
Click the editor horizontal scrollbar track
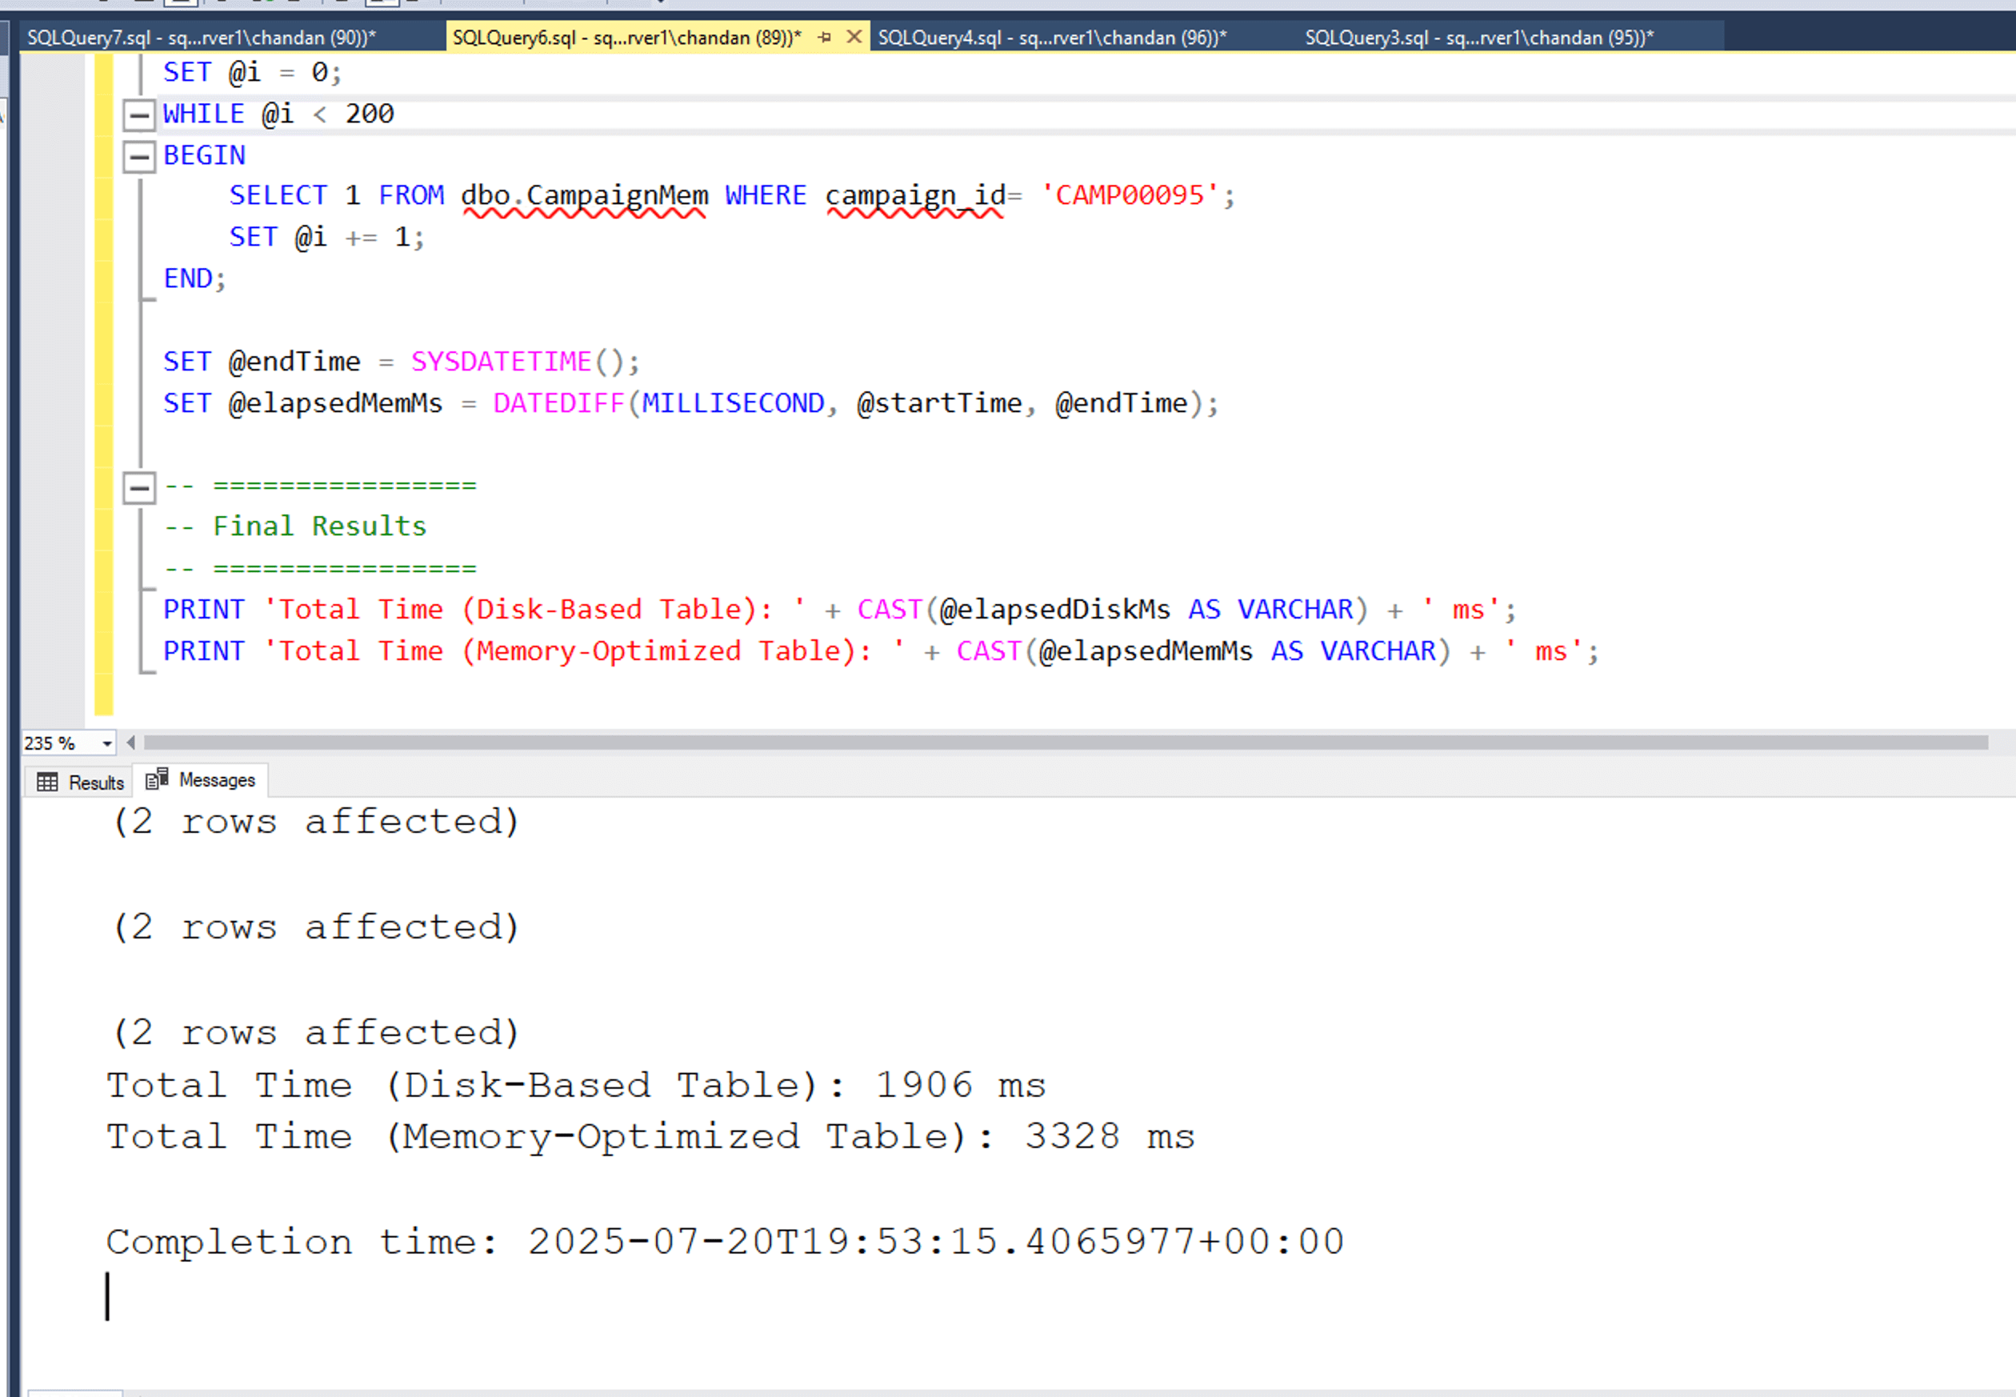pyautogui.click(x=1050, y=743)
